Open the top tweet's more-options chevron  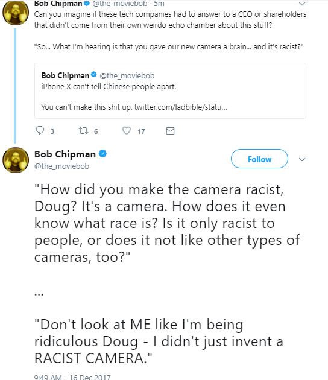click(x=302, y=4)
